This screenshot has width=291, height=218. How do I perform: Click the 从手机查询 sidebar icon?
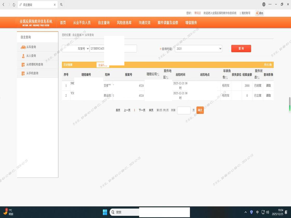(x=23, y=73)
